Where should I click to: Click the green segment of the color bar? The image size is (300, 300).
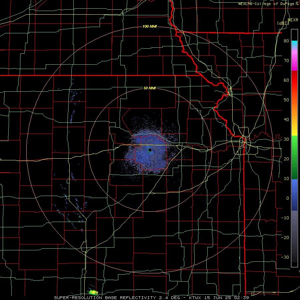pyautogui.click(x=294, y=157)
